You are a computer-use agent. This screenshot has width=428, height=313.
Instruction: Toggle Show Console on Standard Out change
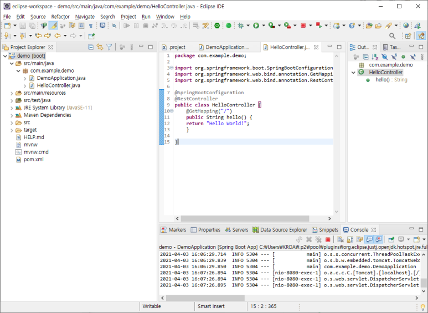point(369,239)
